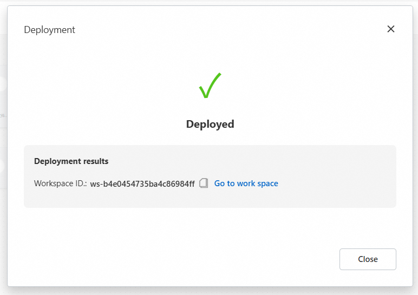Screen dimensions: 418x295
Task: Click the 'Deployment results' heading
Action: 71,161
